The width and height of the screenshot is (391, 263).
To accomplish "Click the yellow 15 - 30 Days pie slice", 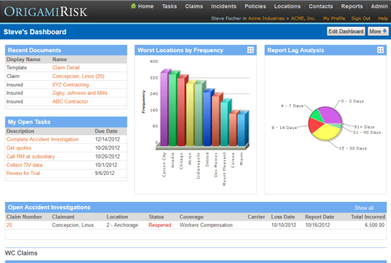I will coord(324,131).
